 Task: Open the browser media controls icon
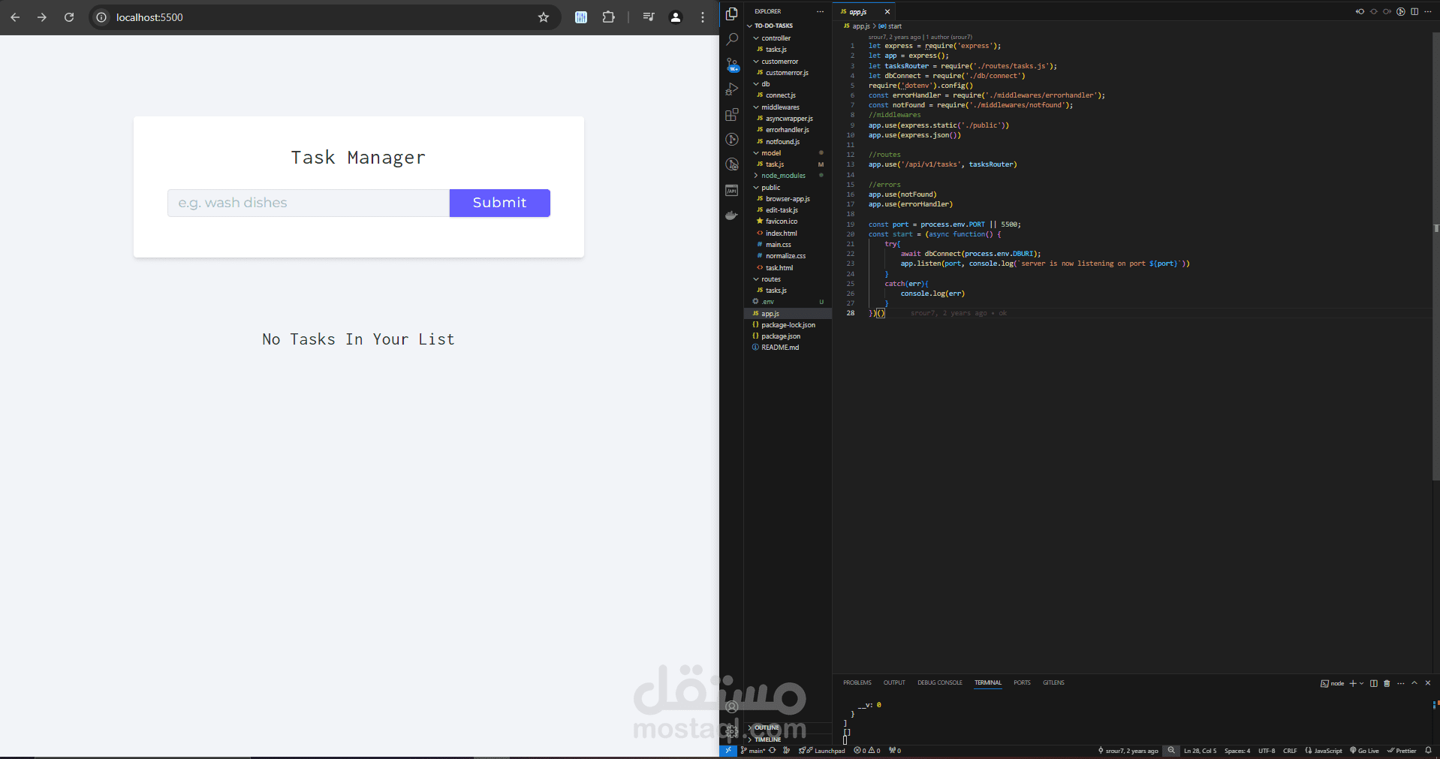click(649, 17)
